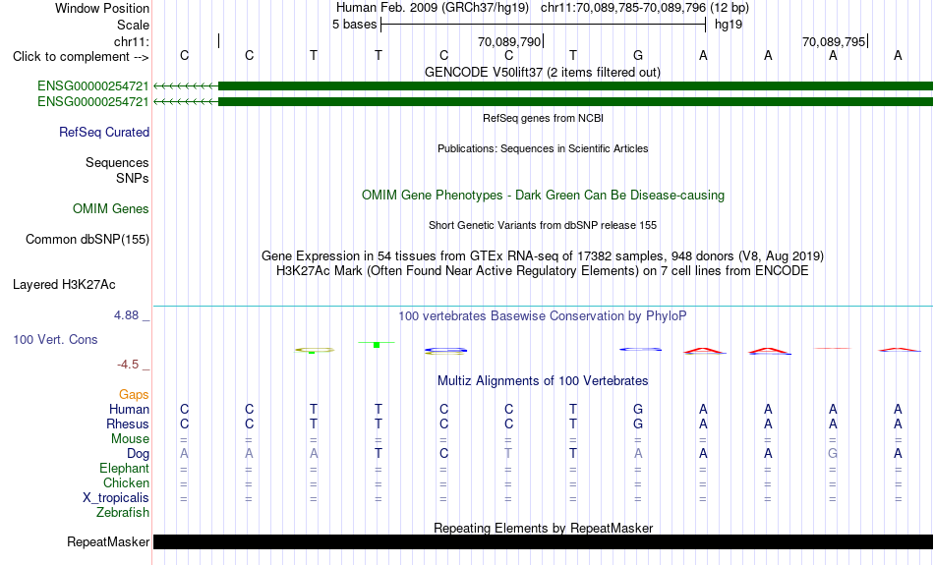Click the 70,089,790 coordinate marker

[x=509, y=41]
